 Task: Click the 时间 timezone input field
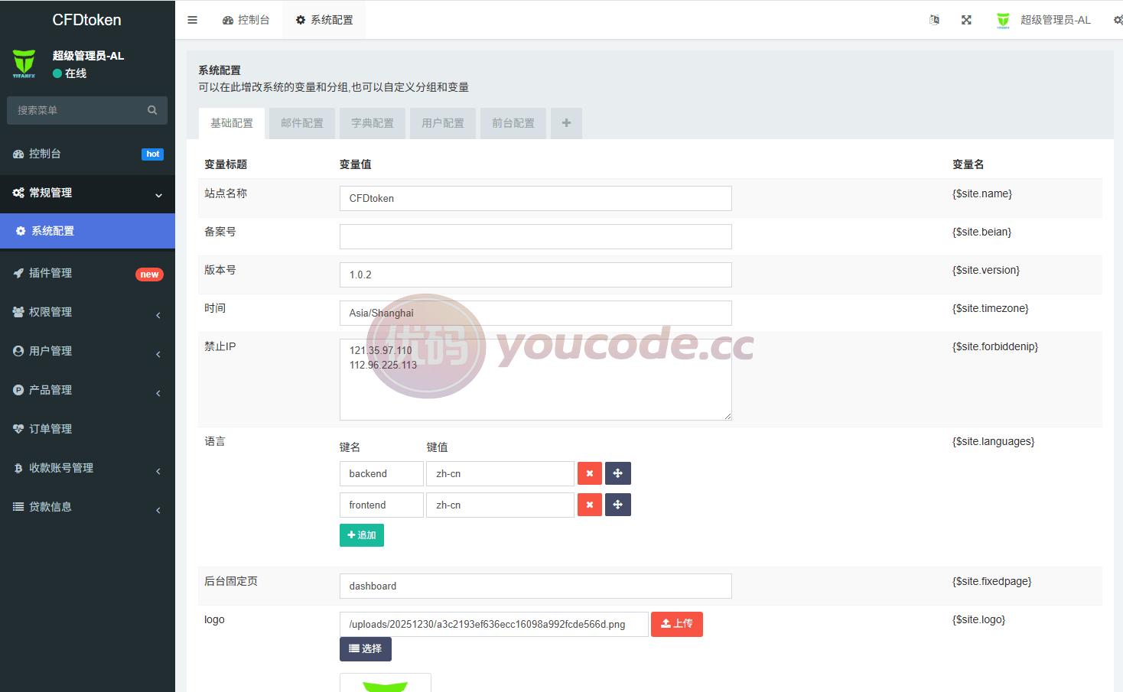pos(535,313)
